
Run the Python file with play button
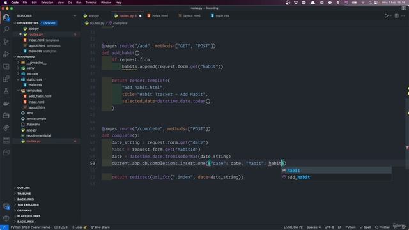386,16
